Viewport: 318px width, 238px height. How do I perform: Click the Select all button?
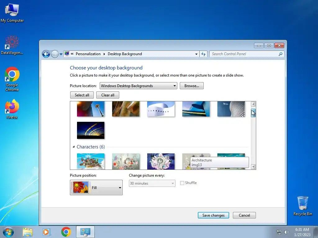tap(82, 95)
